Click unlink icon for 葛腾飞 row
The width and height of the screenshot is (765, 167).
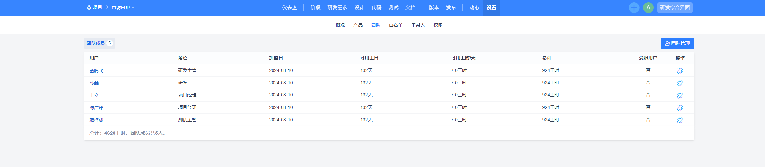(x=680, y=71)
